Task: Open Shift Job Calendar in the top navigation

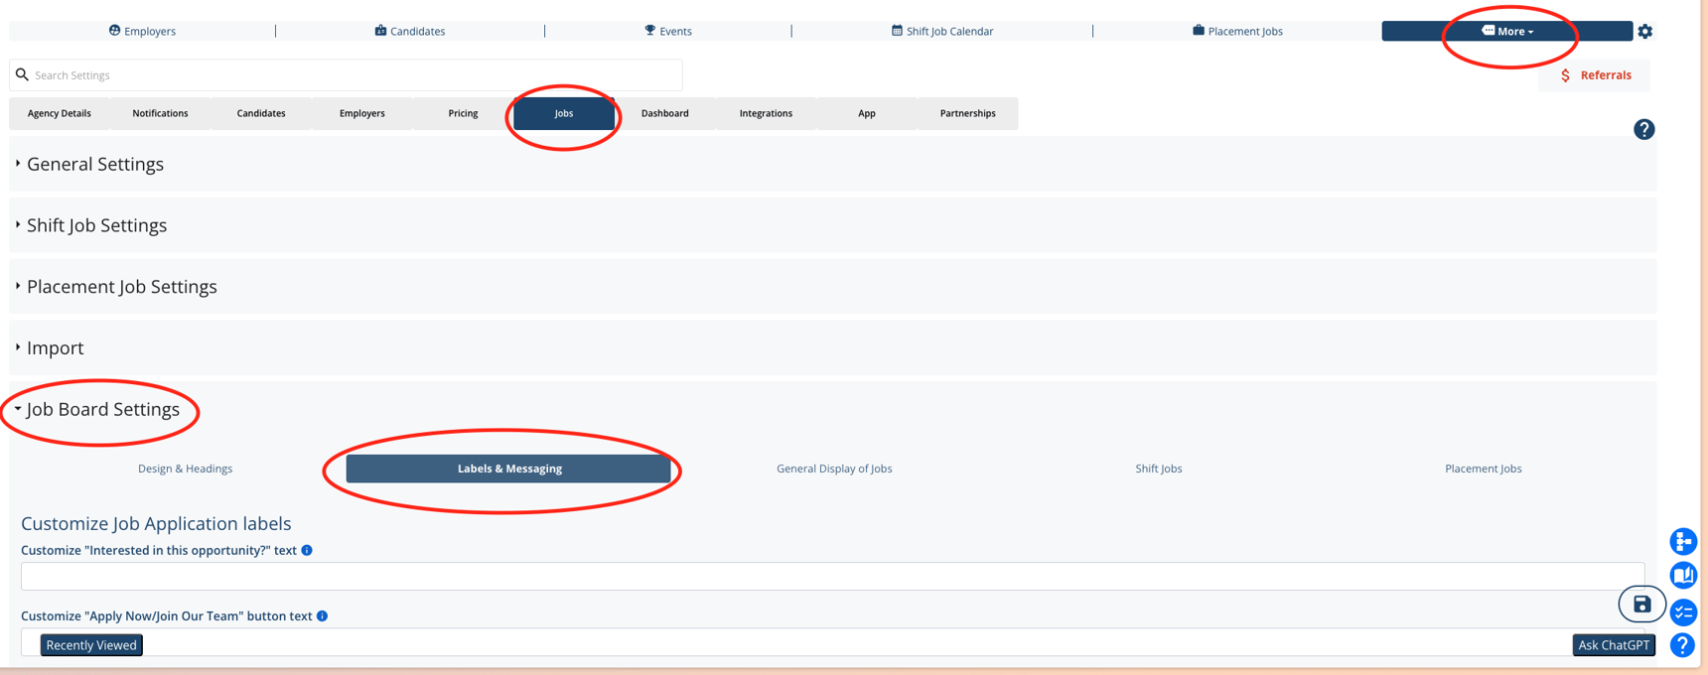Action: [942, 32]
